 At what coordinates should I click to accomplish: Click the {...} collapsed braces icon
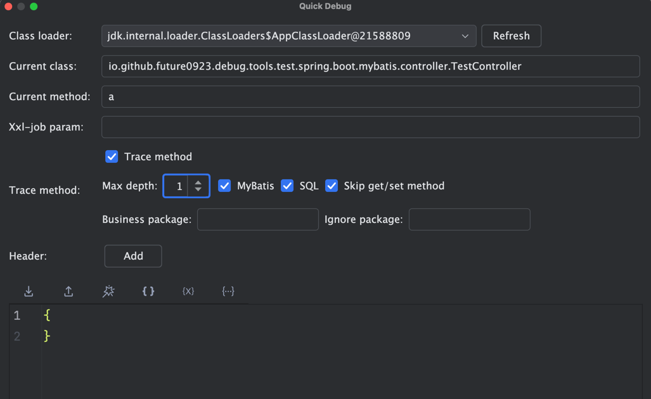[x=228, y=291]
